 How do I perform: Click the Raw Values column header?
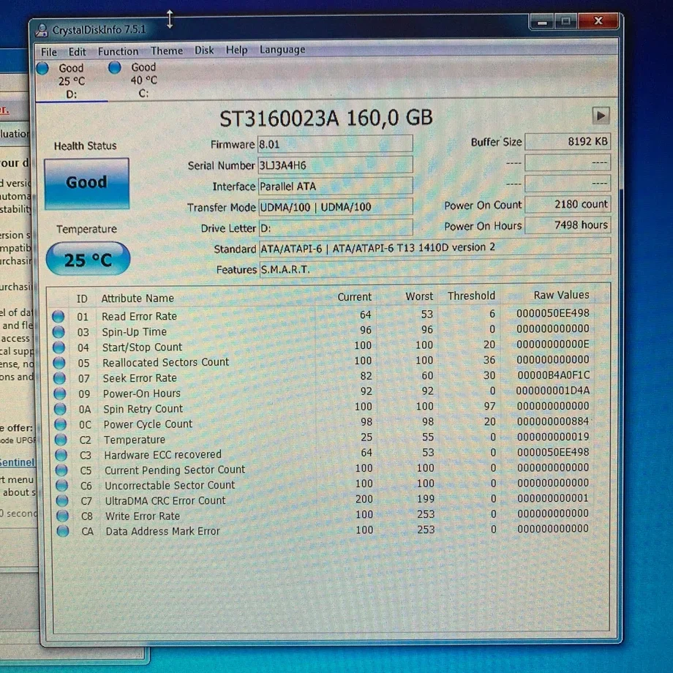(x=561, y=295)
